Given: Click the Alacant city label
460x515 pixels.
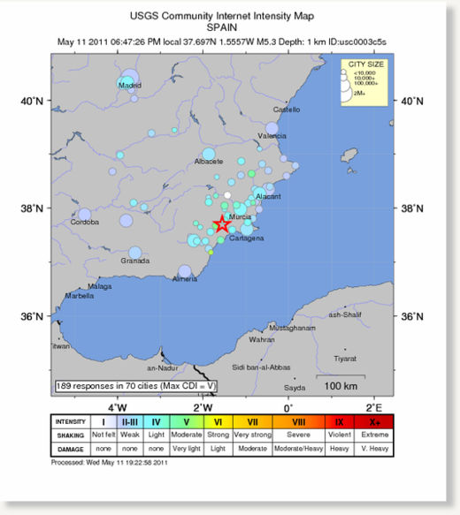Looking at the screenshot, I should (268, 196).
